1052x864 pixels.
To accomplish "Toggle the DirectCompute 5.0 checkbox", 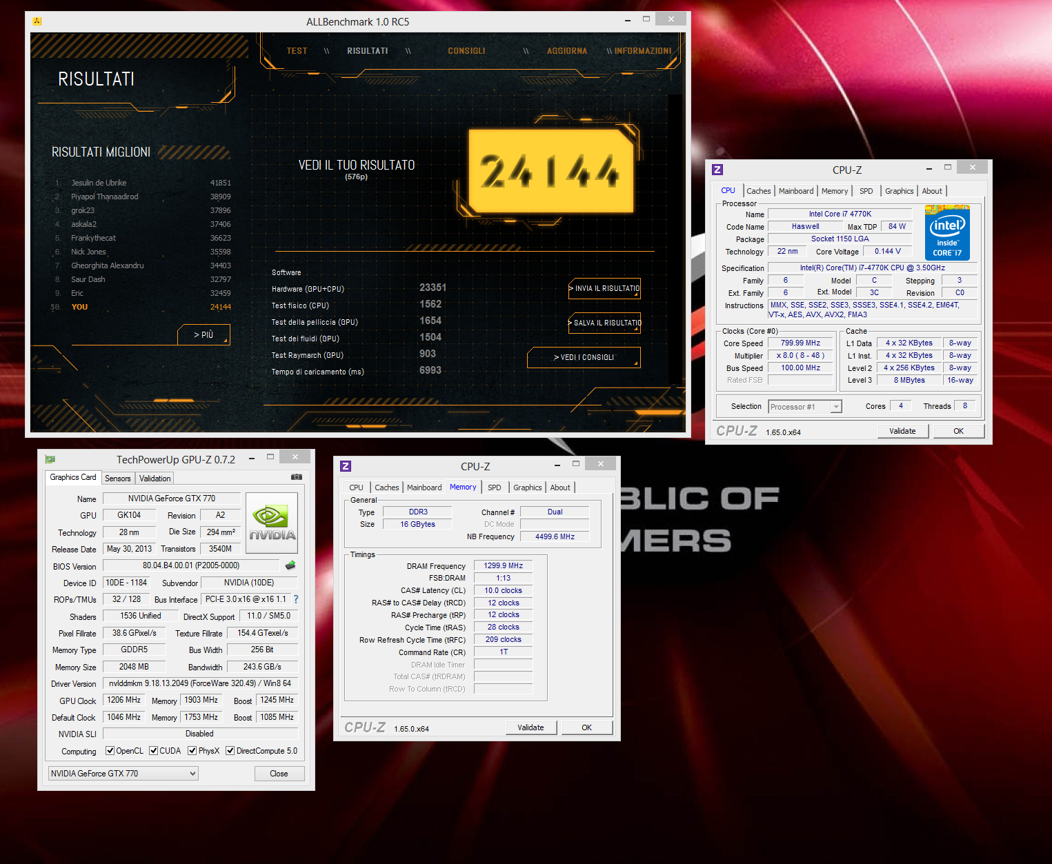I will coord(230,751).
